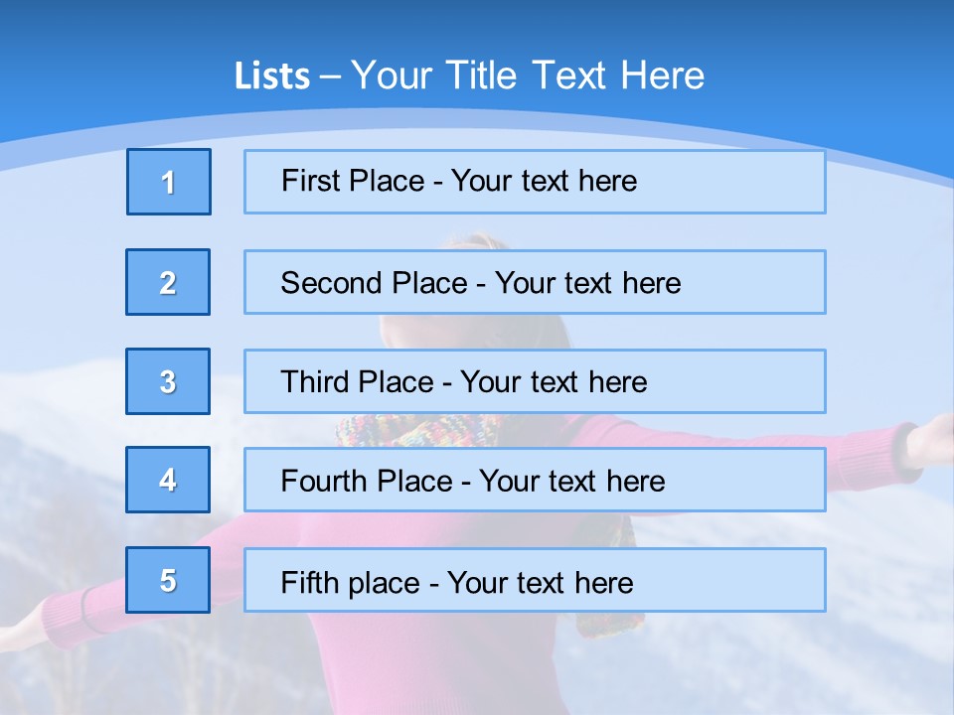Select the "Third Place - Your text here" bar

coord(535,381)
